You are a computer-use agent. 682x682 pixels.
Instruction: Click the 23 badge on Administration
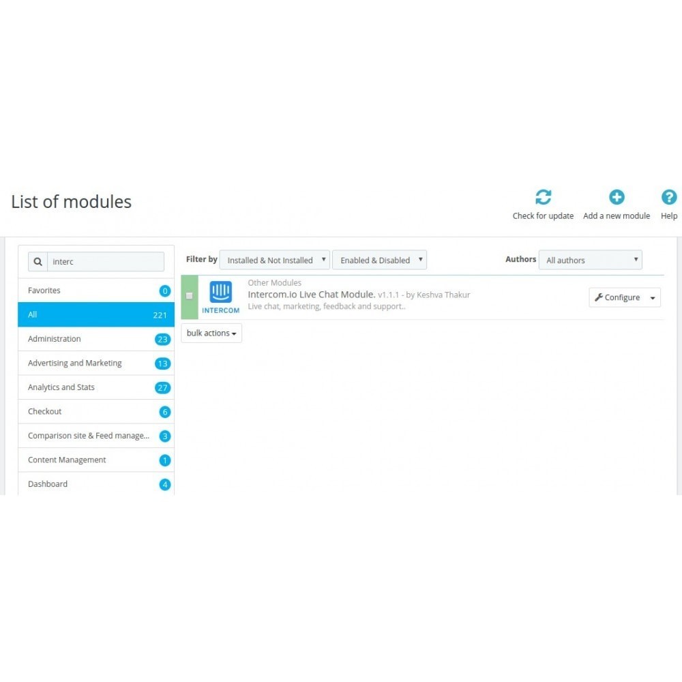tap(163, 339)
